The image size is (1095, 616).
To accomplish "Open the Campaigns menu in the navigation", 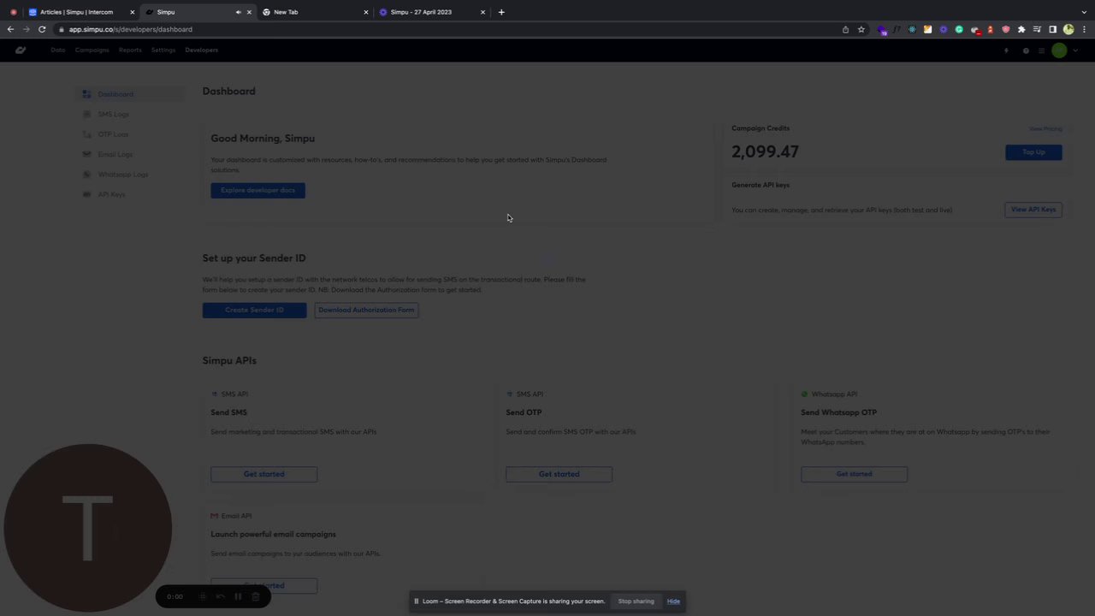I will pos(92,50).
